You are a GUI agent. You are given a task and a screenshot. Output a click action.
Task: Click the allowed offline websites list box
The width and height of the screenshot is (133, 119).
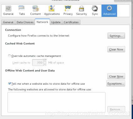coord(56,102)
